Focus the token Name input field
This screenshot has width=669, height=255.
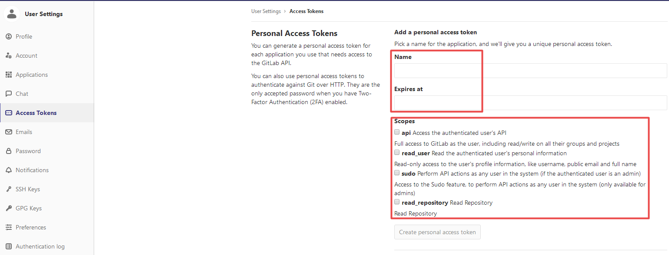click(x=530, y=71)
